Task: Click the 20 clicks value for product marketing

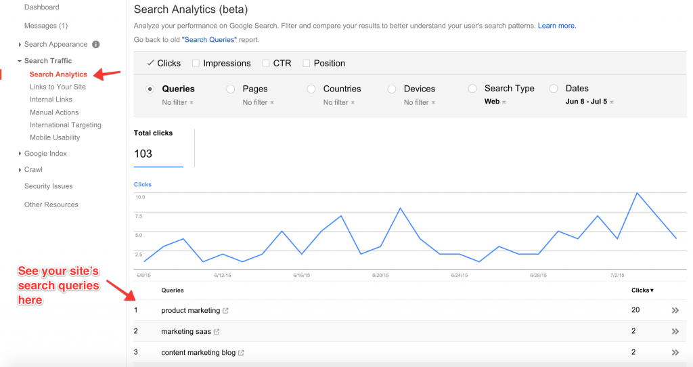Action: 635,310
